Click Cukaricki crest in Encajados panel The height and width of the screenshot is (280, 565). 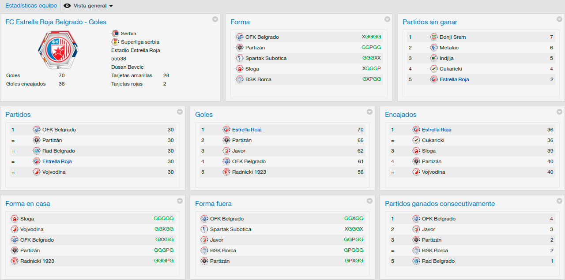point(416,140)
